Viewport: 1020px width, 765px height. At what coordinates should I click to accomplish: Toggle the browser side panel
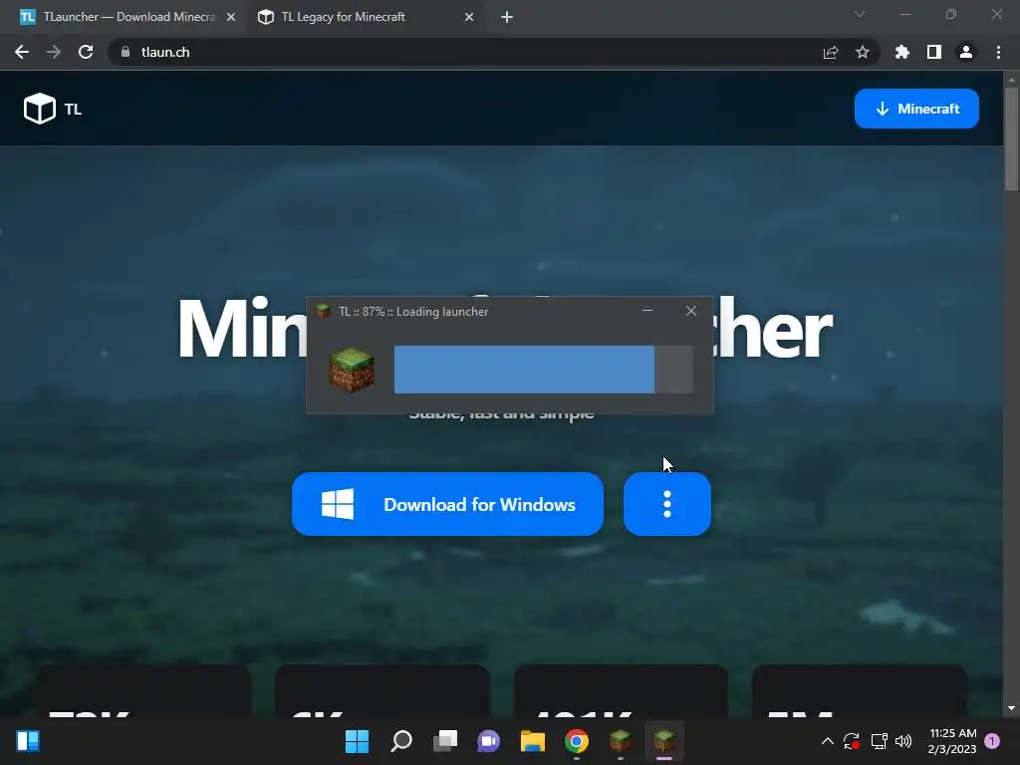coord(934,52)
